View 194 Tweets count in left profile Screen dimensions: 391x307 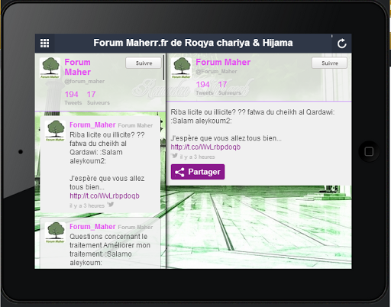(73, 98)
